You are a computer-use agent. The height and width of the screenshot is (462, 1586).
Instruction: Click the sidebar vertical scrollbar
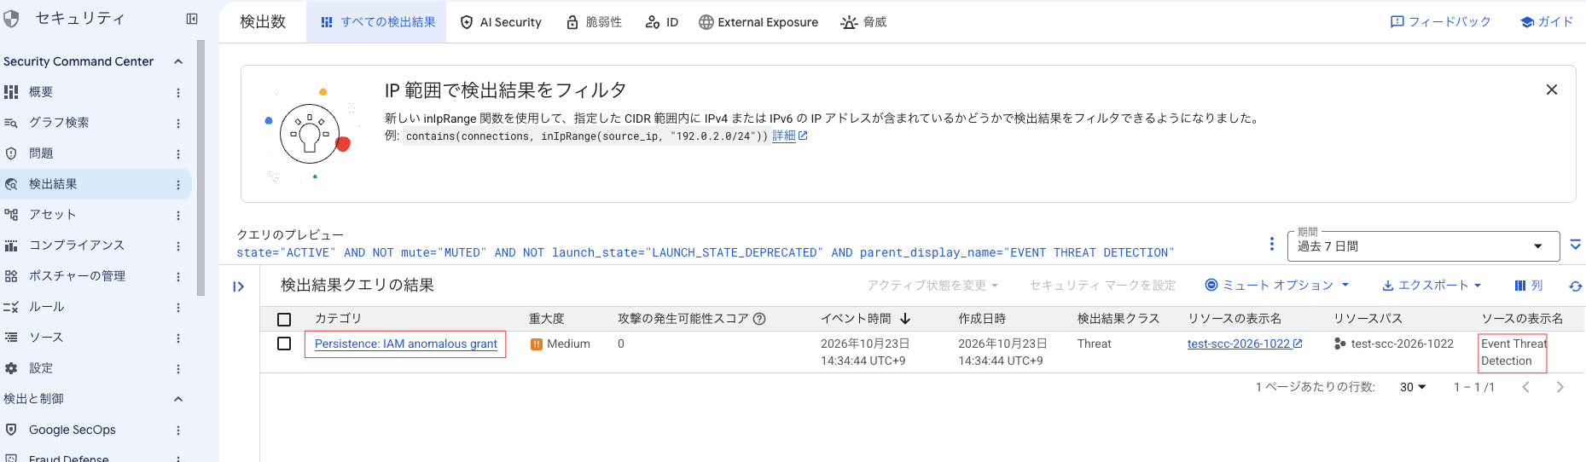click(201, 168)
